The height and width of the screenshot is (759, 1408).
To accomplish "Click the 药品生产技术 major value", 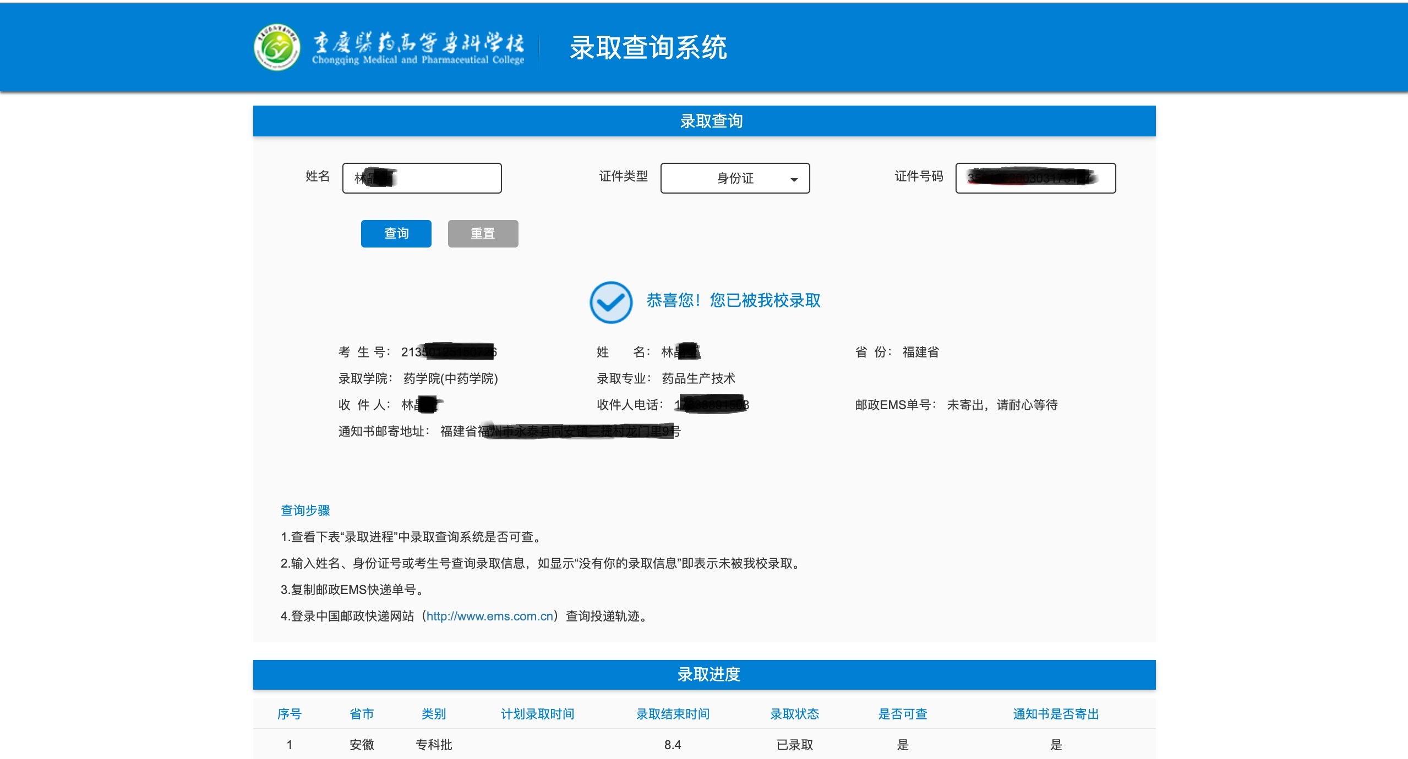I will (698, 378).
